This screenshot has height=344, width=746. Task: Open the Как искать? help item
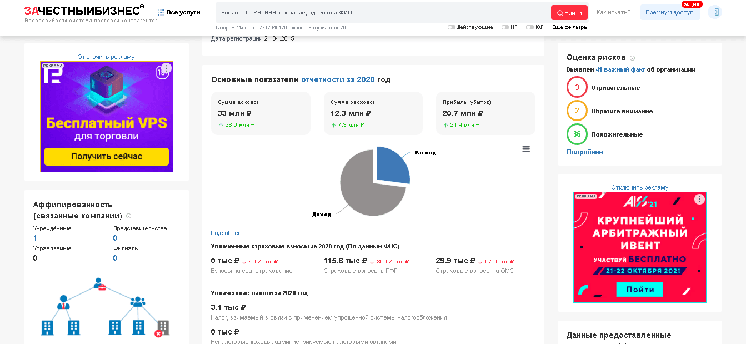pos(613,12)
